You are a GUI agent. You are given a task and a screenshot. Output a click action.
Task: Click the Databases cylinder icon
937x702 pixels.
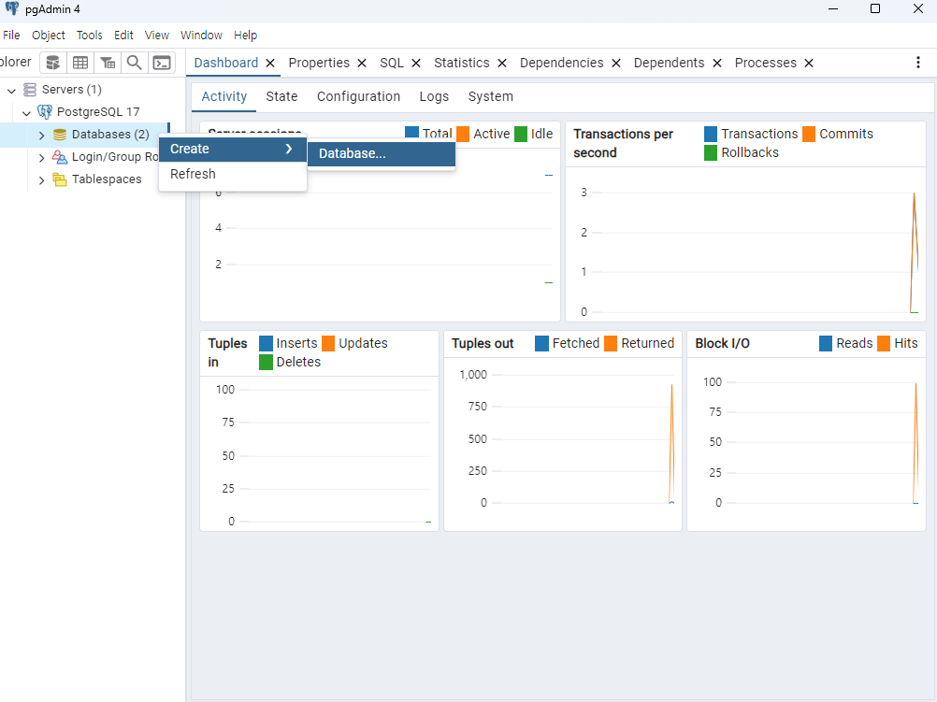point(60,135)
